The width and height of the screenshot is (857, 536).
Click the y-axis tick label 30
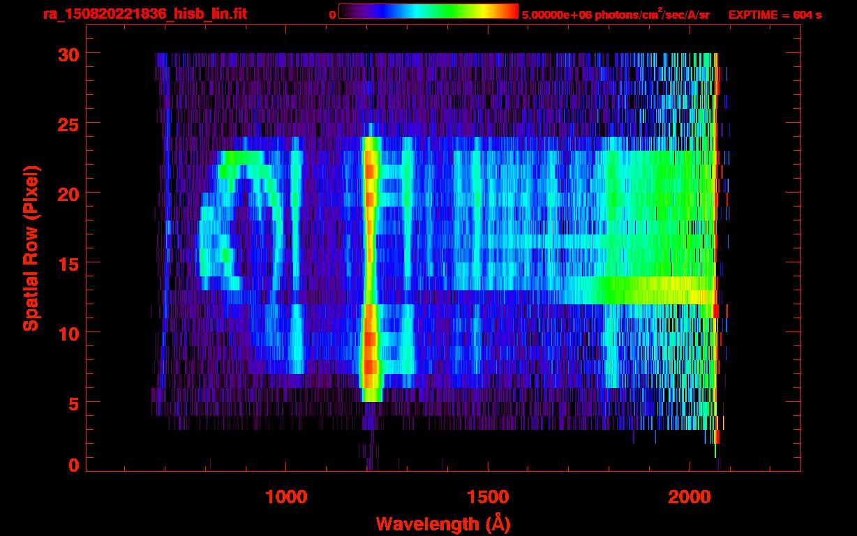pyautogui.click(x=68, y=54)
